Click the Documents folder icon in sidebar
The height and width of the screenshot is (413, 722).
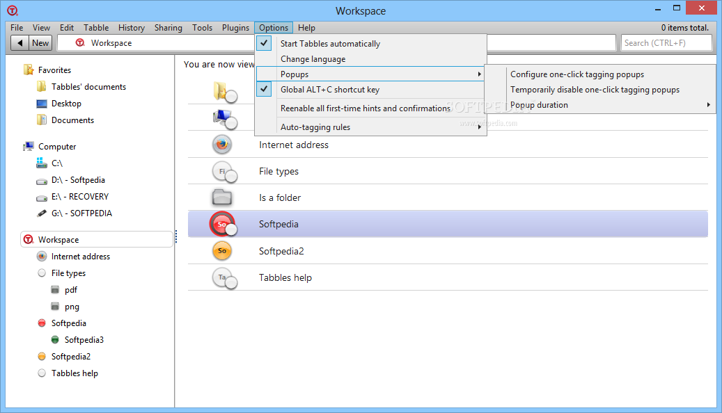(42, 120)
